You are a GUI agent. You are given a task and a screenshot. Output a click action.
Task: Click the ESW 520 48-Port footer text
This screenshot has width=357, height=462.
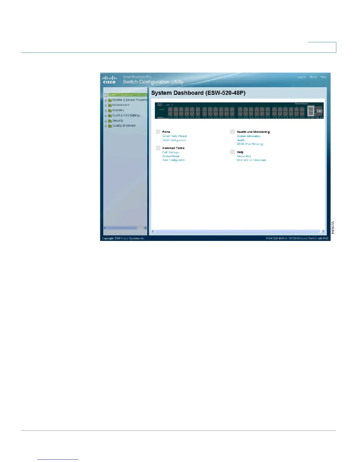(297, 239)
